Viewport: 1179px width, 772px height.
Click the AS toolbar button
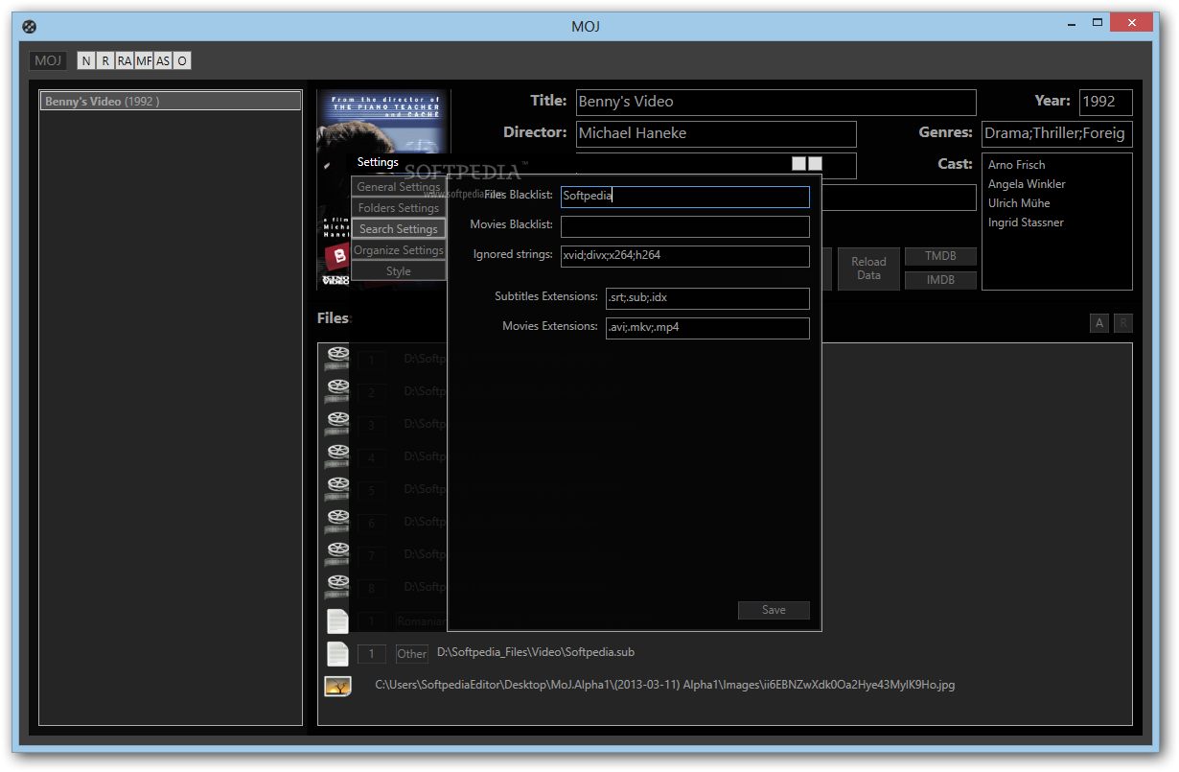(x=163, y=60)
